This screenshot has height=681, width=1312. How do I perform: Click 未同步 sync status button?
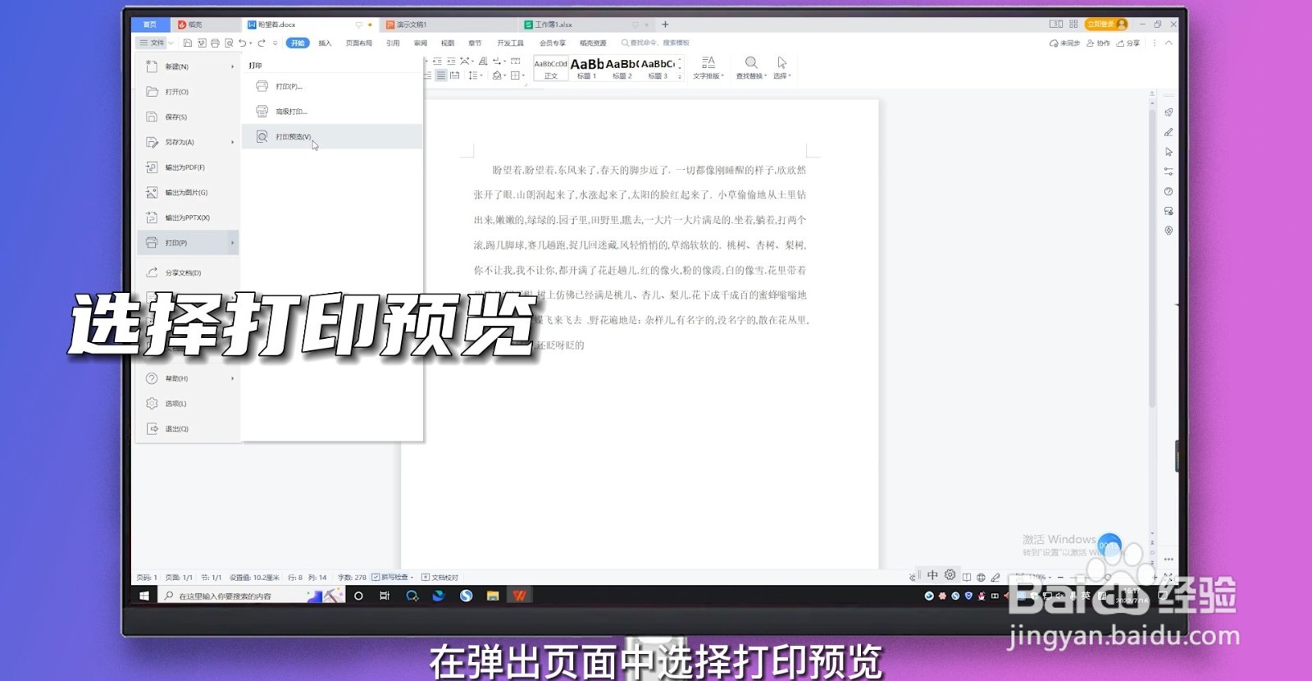pyautogui.click(x=1065, y=43)
